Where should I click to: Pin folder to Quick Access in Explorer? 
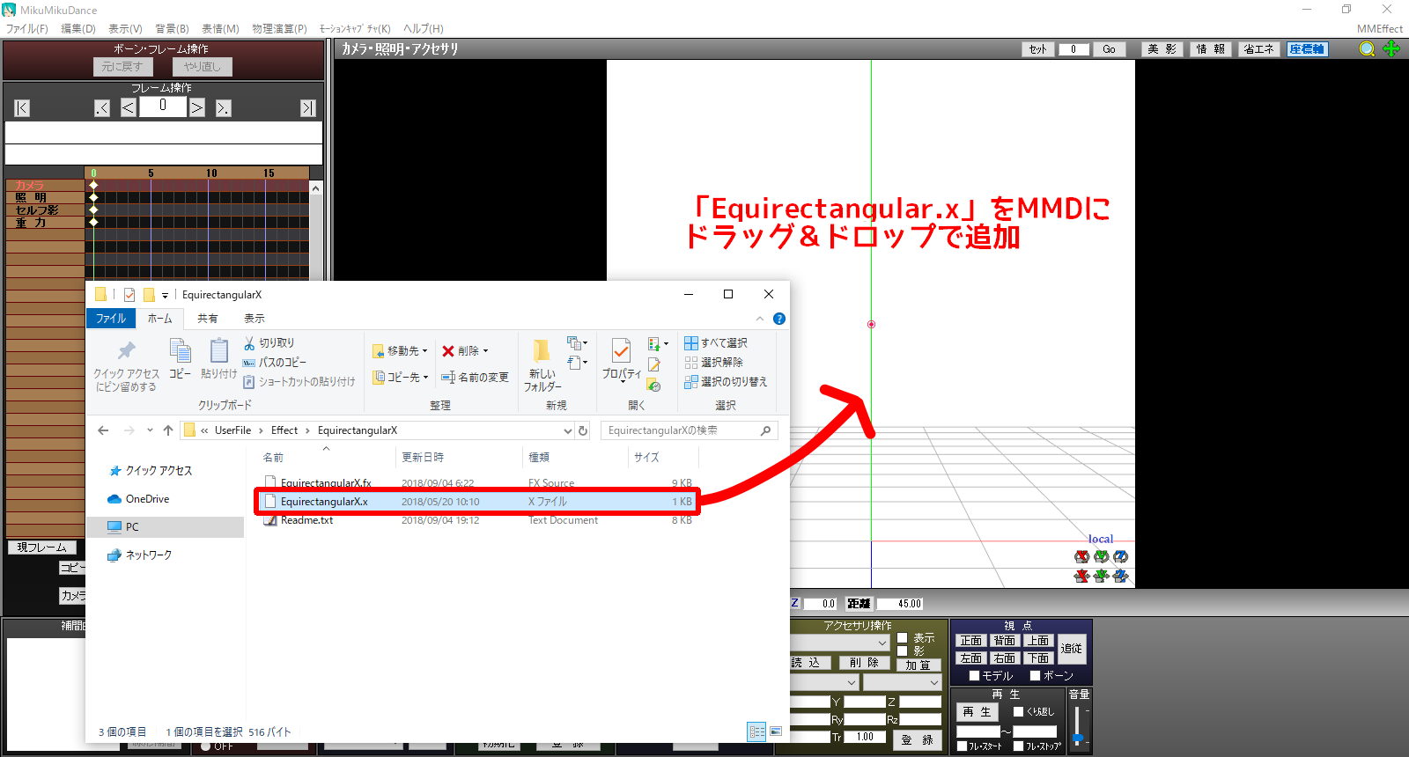(x=126, y=365)
